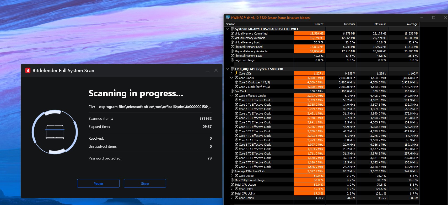Click the icon for Core 0 T0 Effective Clock
This screenshot has height=205, width=448.
[x=236, y=100]
